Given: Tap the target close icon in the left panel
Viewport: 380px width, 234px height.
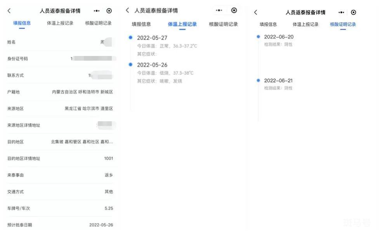Looking at the screenshot, I should 109,10.
